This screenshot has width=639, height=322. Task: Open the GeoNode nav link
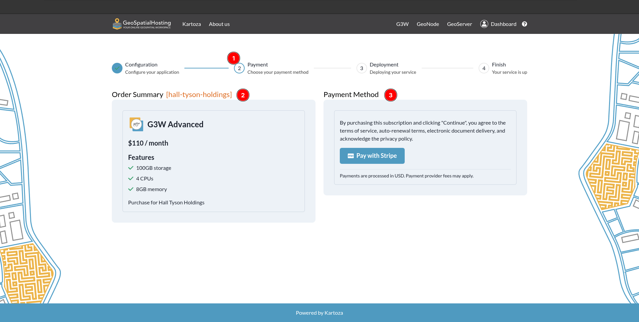[428, 24]
